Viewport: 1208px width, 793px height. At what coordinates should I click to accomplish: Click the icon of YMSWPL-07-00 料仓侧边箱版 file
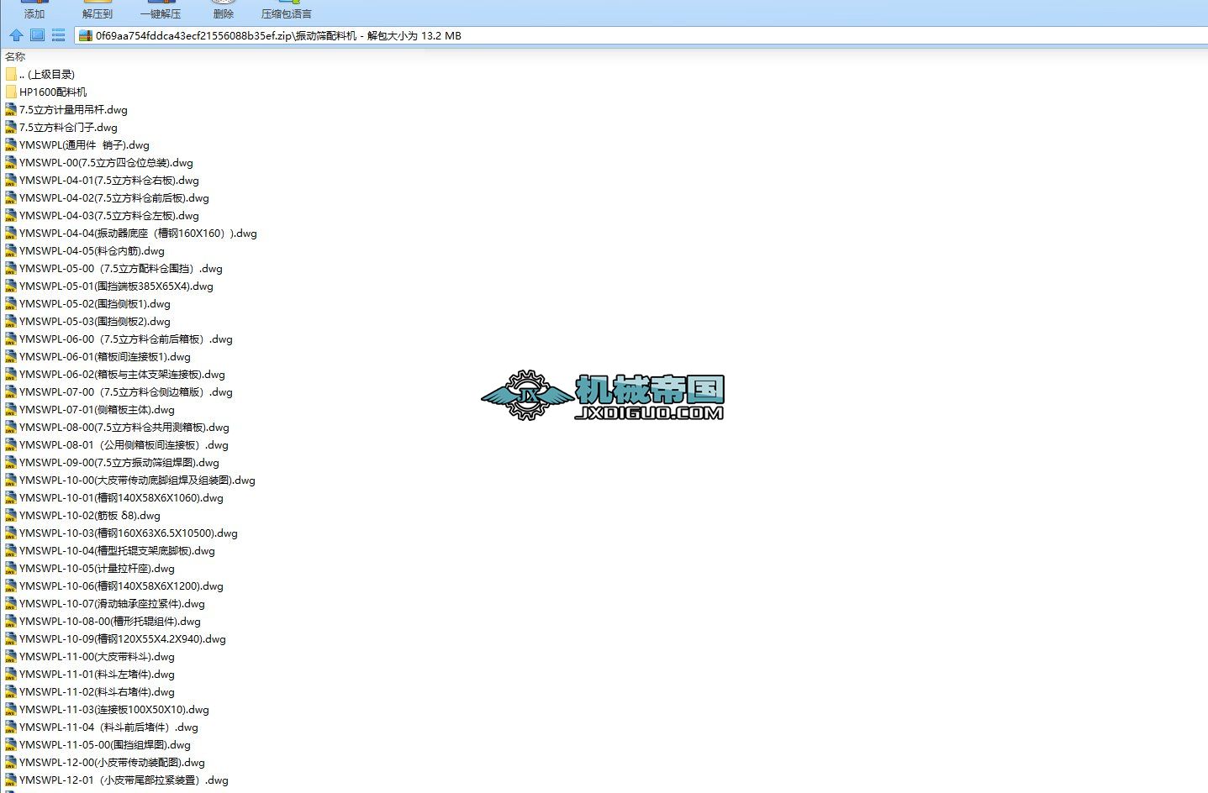11,392
